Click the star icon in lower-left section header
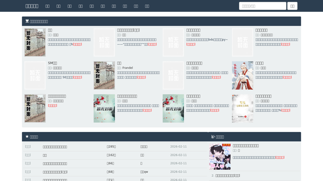The image size is (323, 181). (27, 137)
